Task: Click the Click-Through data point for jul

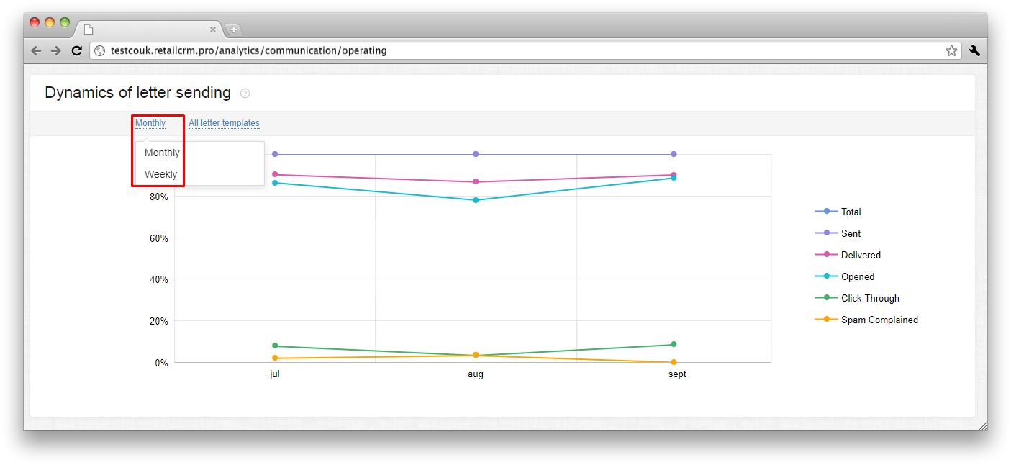Action: (275, 346)
